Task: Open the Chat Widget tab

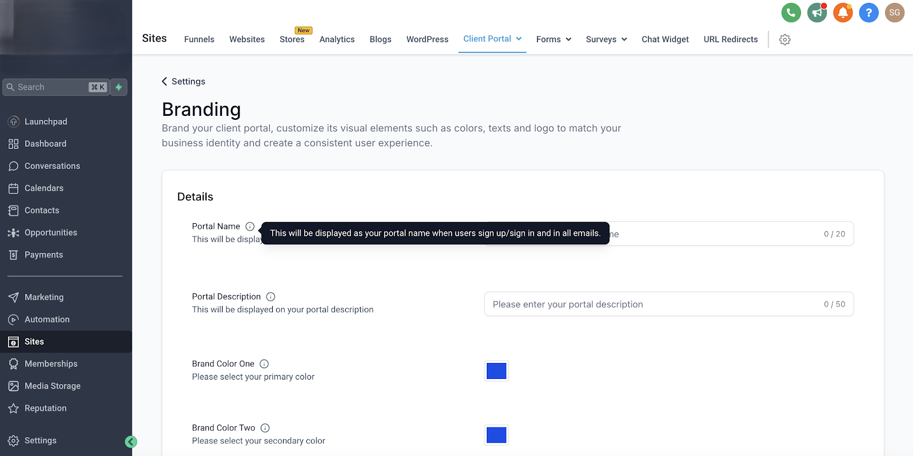Action: click(x=665, y=39)
